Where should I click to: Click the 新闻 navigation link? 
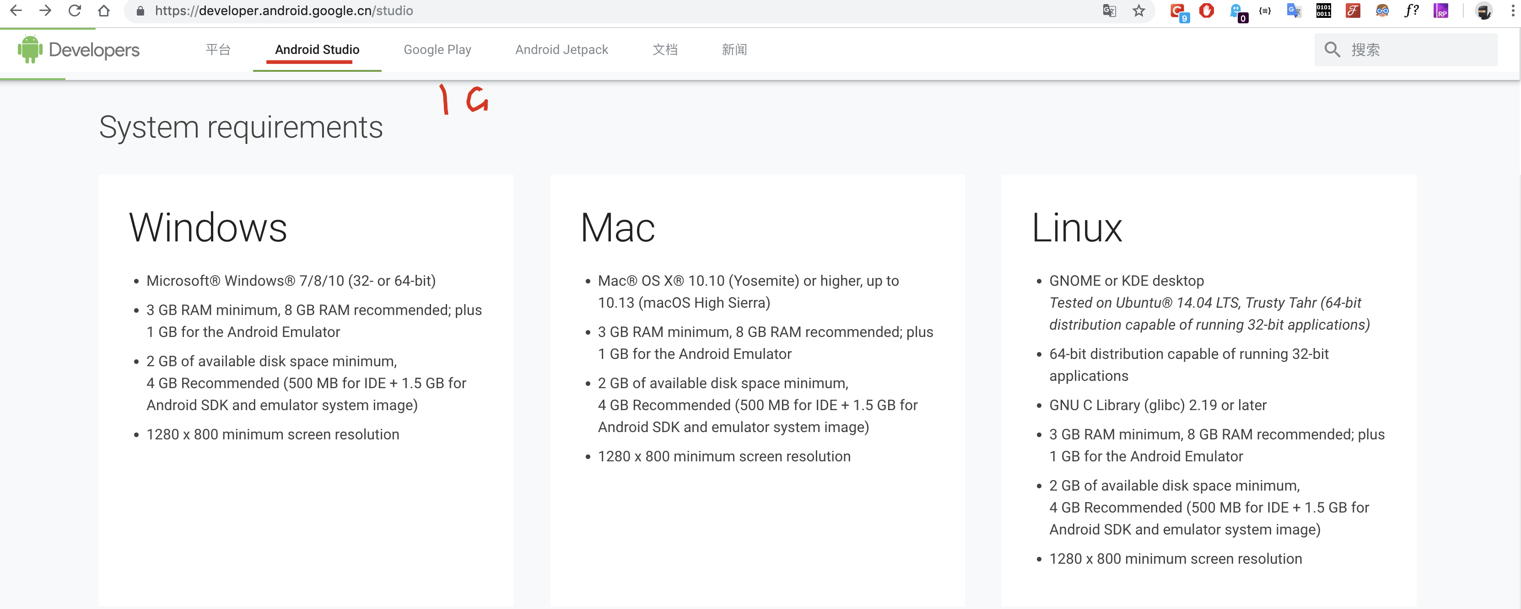pyautogui.click(x=734, y=49)
